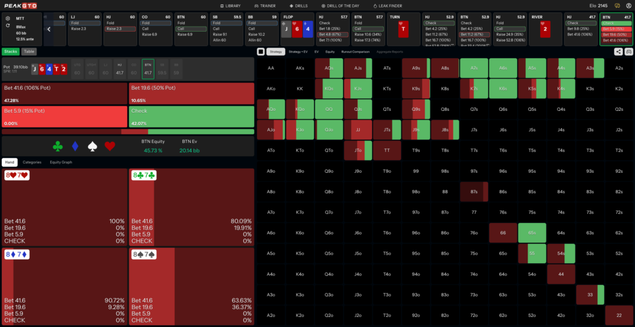Toggle the square checkbox left of Strategy tab

[261, 52]
